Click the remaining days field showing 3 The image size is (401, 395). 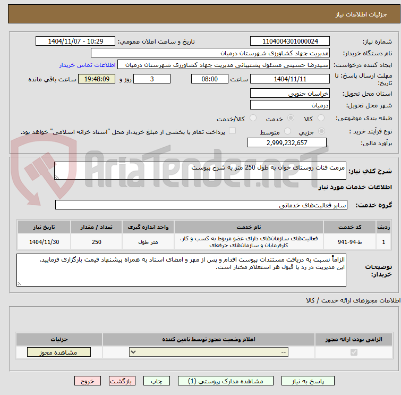tap(152, 79)
